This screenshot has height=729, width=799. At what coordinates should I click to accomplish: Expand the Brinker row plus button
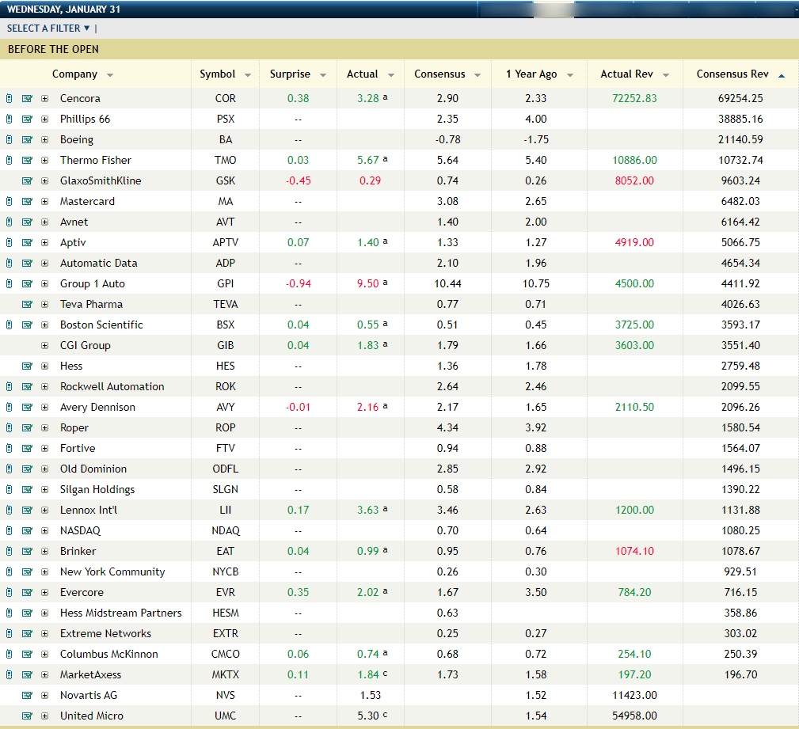pyautogui.click(x=45, y=551)
